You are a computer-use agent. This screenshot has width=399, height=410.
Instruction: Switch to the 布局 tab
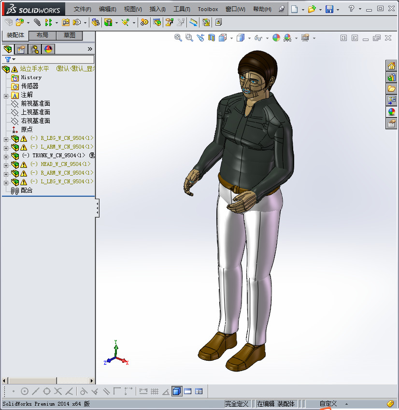pos(42,35)
